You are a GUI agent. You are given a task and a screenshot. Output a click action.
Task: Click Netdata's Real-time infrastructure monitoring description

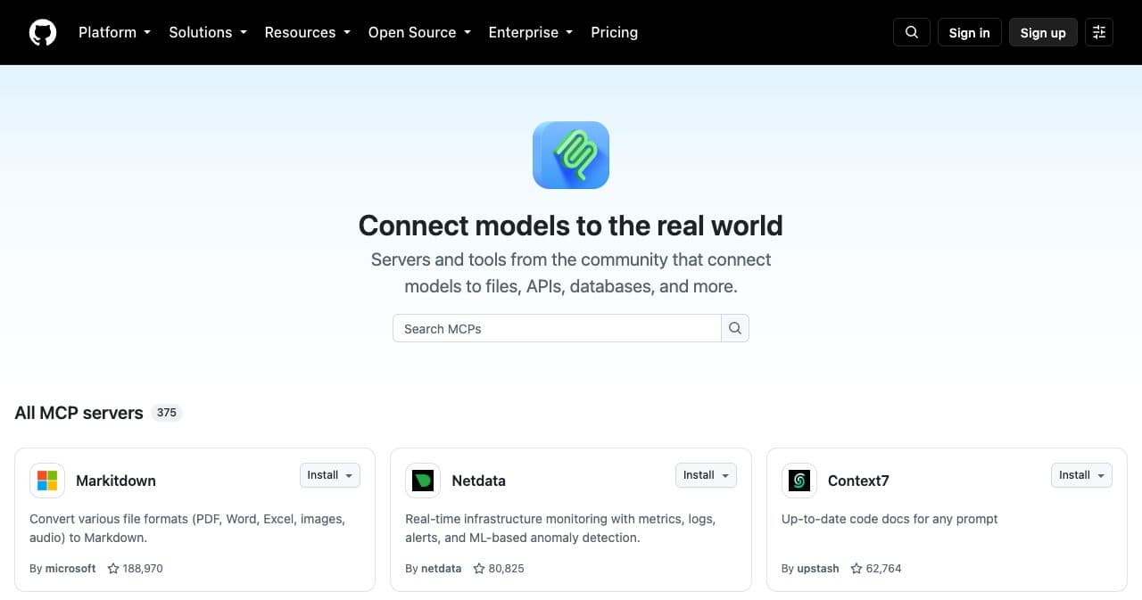click(x=560, y=528)
